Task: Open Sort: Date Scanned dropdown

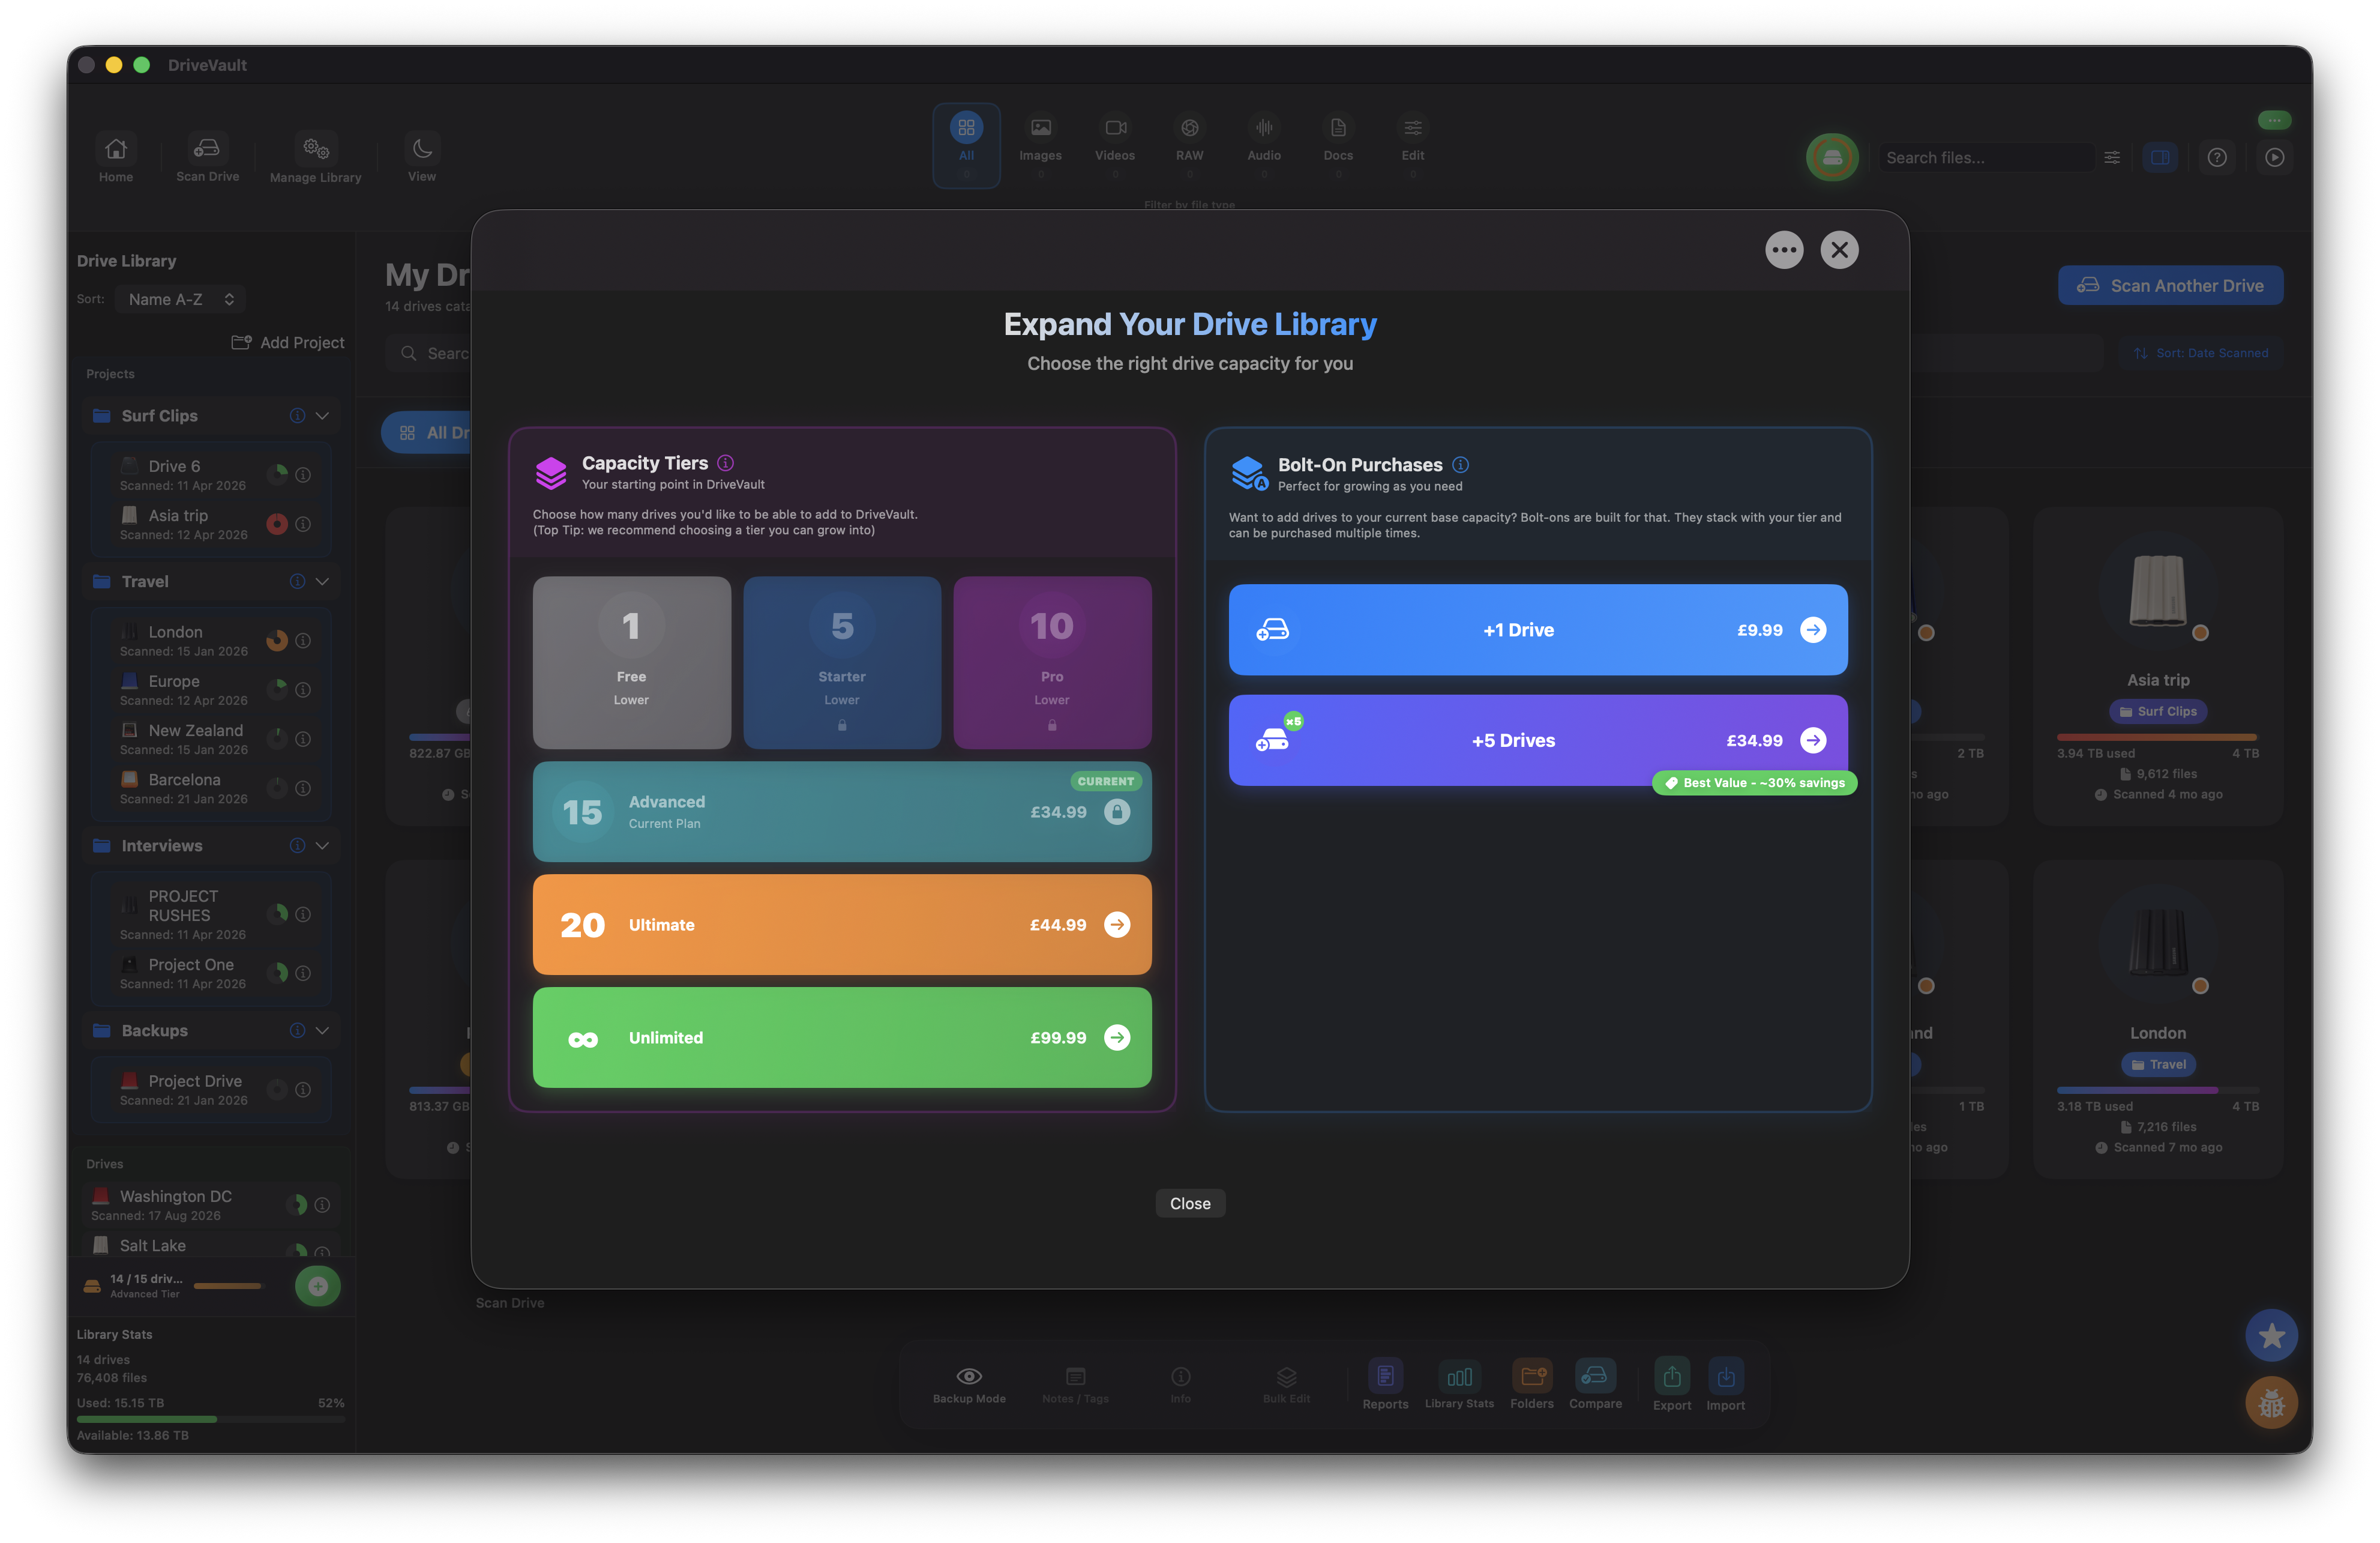Action: [2201, 353]
